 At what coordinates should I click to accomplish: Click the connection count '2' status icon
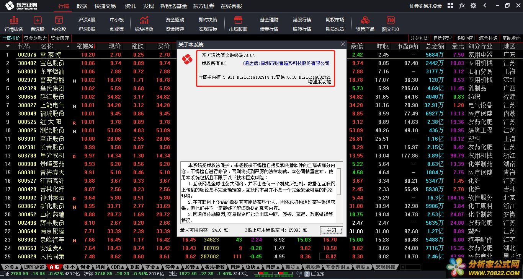point(307,274)
